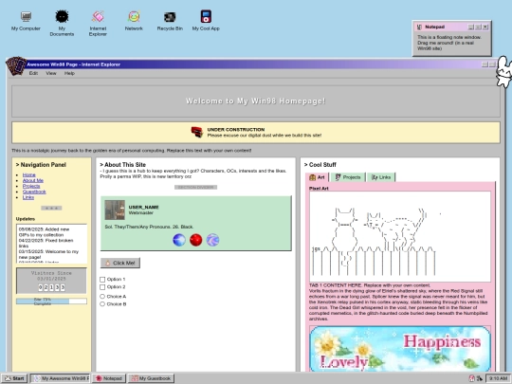Click the card-deck icon on the browser title bar
The image size is (512, 384).
pyautogui.click(x=16, y=65)
